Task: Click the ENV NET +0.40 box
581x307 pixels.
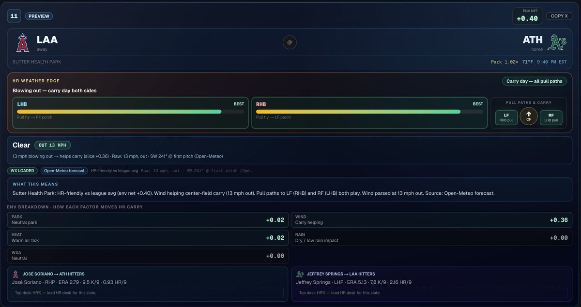Action: click(527, 16)
